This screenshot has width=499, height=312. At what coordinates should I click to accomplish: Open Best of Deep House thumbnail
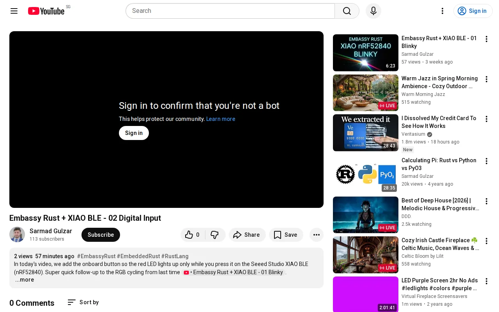366,215
